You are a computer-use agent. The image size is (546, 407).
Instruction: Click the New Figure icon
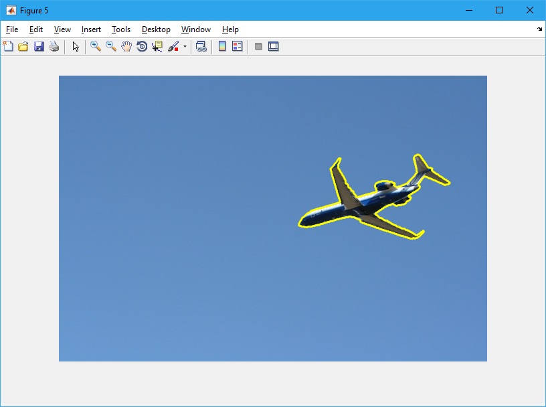tap(8, 46)
